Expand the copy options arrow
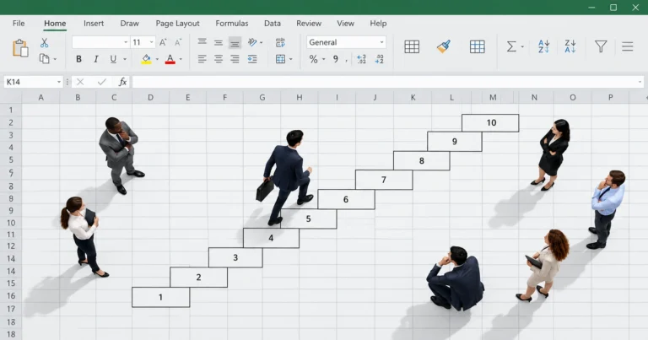This screenshot has height=340, width=648. pos(55,60)
